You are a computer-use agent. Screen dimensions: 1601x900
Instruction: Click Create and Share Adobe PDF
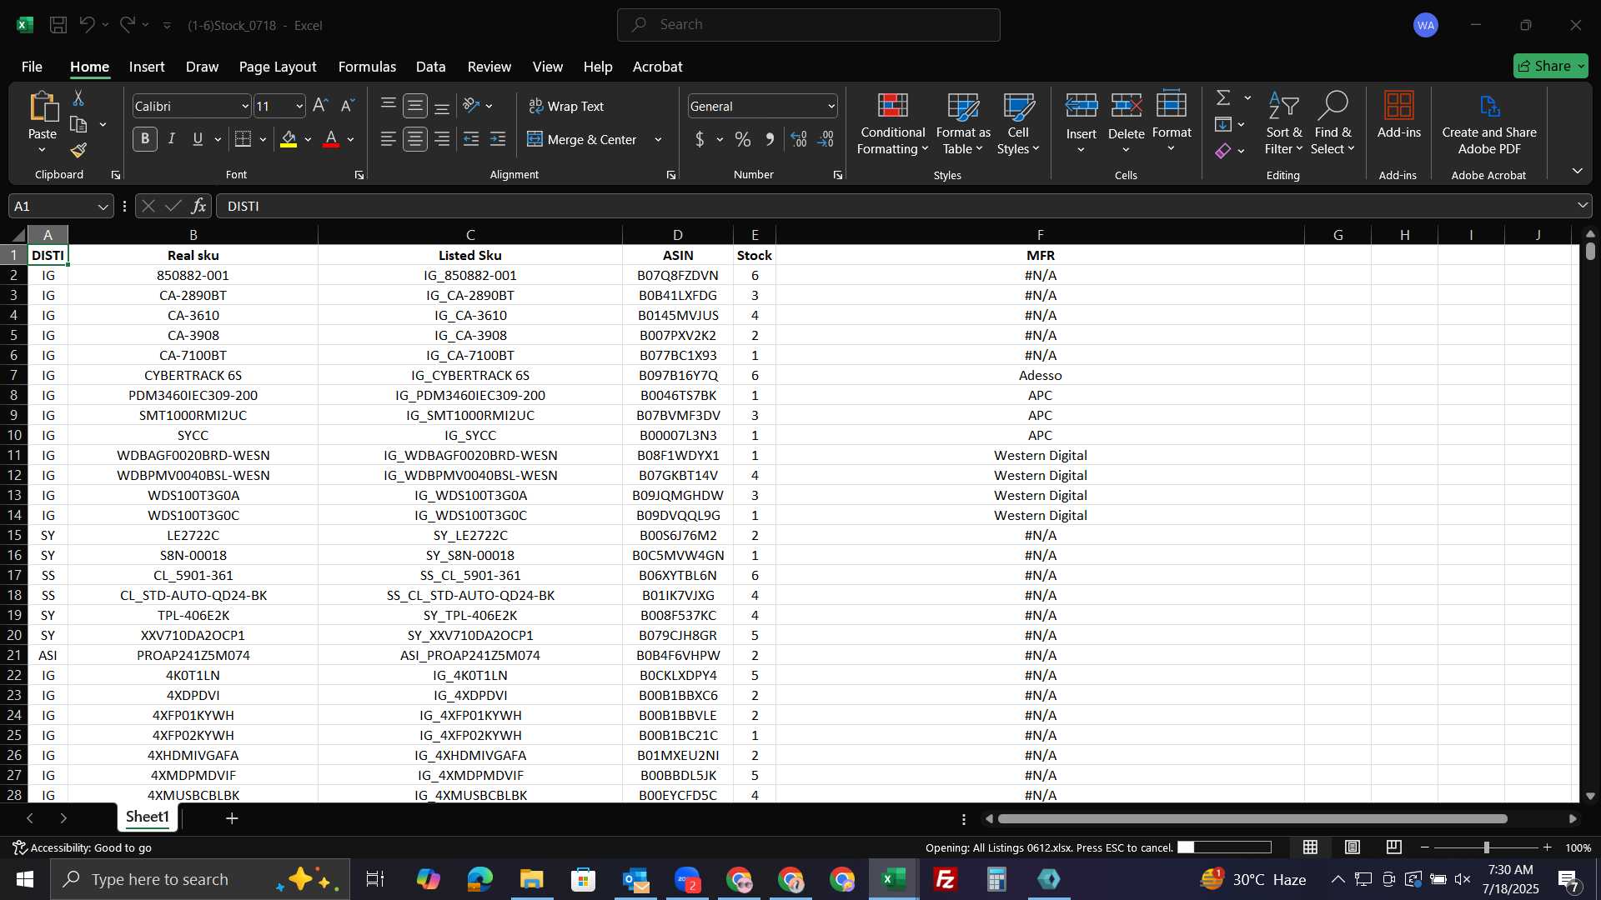(x=1489, y=122)
